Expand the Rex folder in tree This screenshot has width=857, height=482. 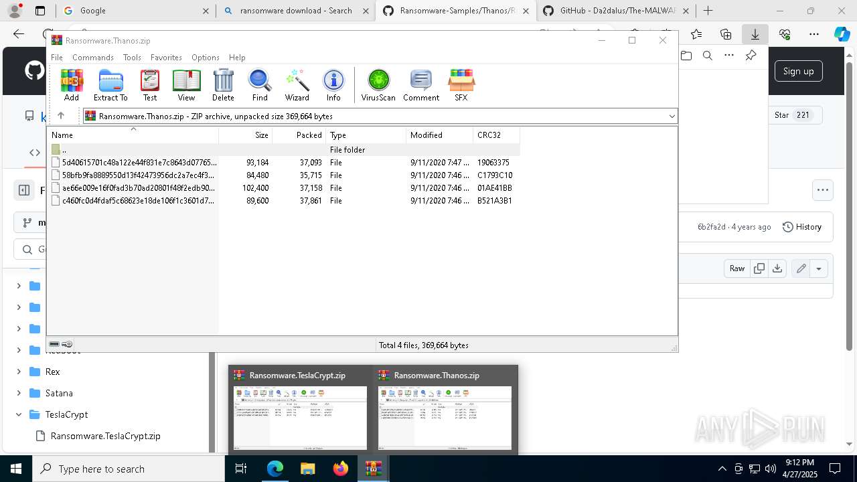point(19,372)
